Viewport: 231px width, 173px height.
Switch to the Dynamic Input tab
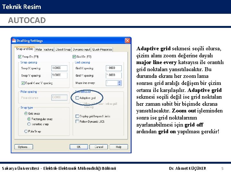tap(81, 49)
